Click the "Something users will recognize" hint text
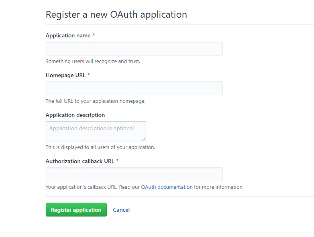The width and height of the screenshot is (314, 237). [x=93, y=61]
